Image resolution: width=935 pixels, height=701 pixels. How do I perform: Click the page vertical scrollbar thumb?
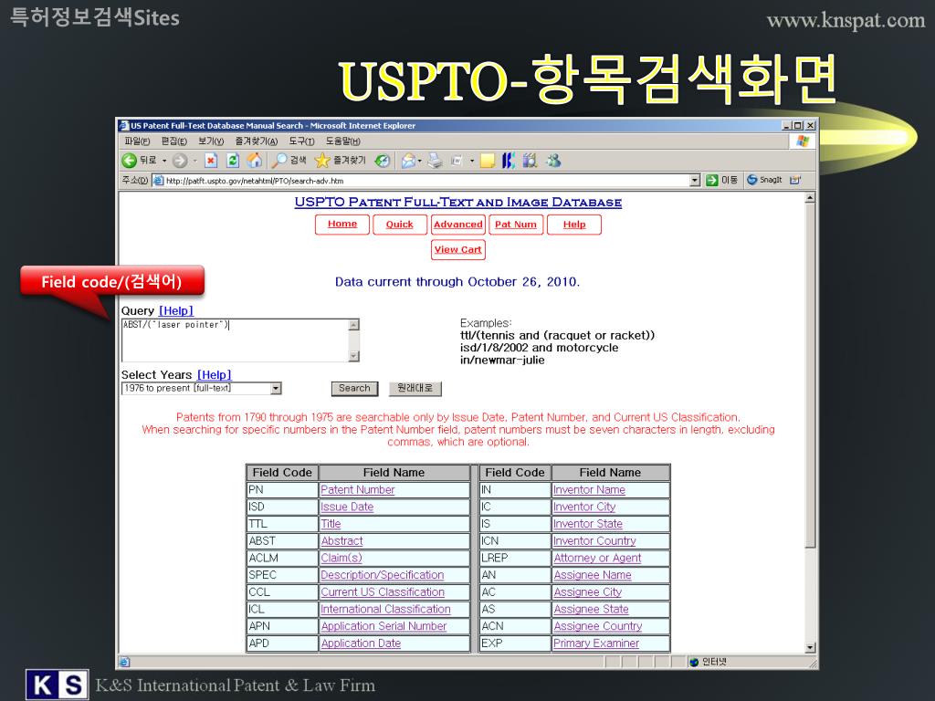click(x=810, y=375)
